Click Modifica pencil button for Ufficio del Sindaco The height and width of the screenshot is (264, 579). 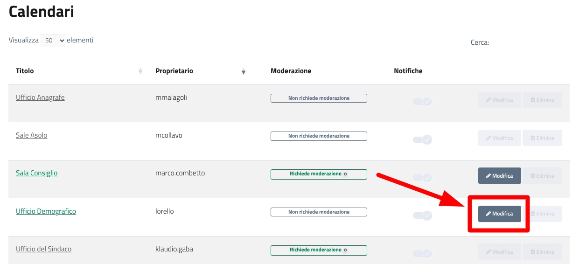(x=499, y=252)
